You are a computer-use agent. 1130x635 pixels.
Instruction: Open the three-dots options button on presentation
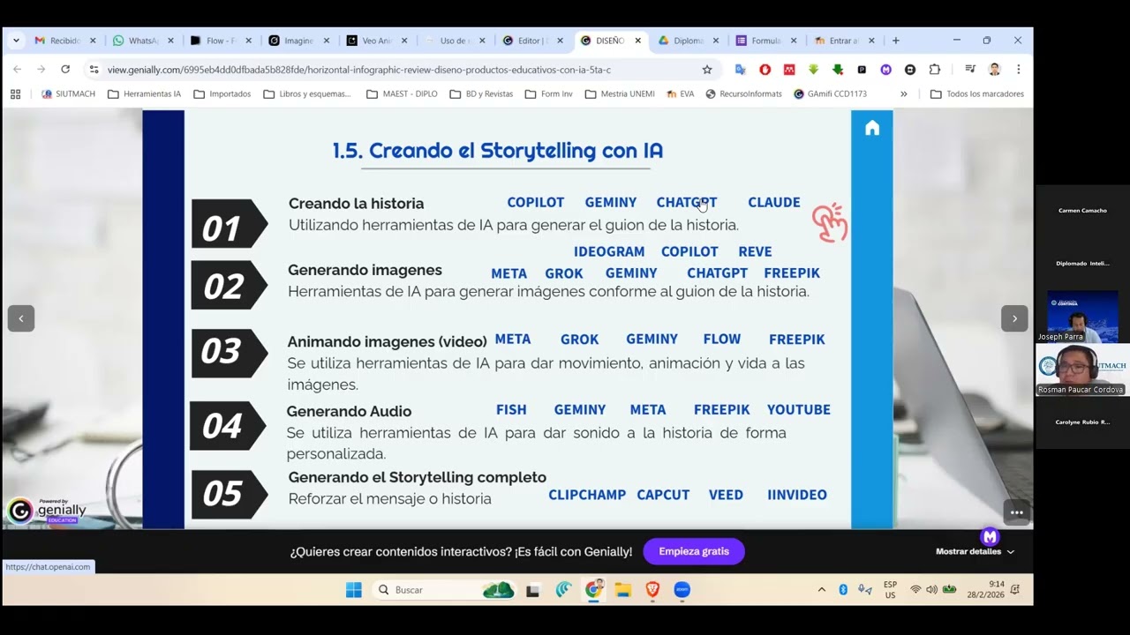click(x=1016, y=512)
